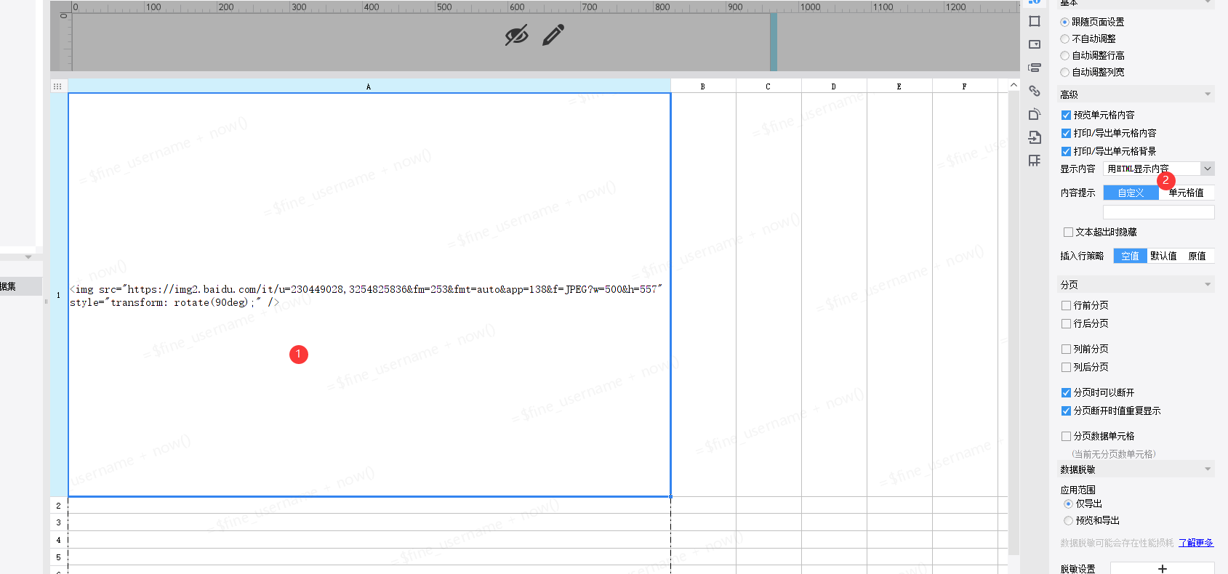The image size is (1228, 574).
Task: Select 跟随页面设置 radio option
Action: click(x=1065, y=22)
